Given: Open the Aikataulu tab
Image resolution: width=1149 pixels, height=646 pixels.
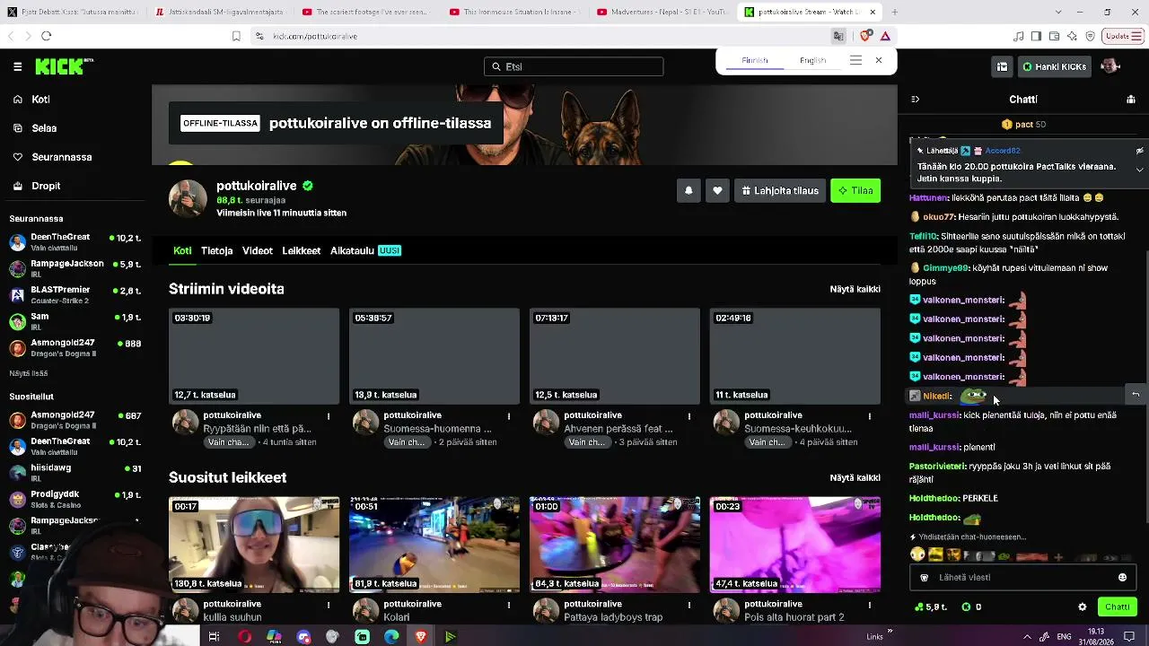Looking at the screenshot, I should [365, 250].
